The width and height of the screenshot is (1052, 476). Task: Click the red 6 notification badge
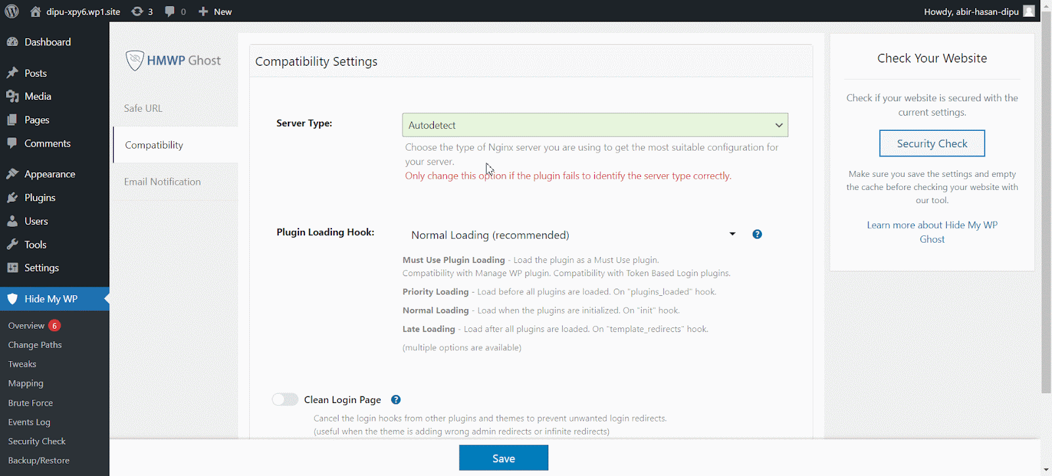click(55, 325)
